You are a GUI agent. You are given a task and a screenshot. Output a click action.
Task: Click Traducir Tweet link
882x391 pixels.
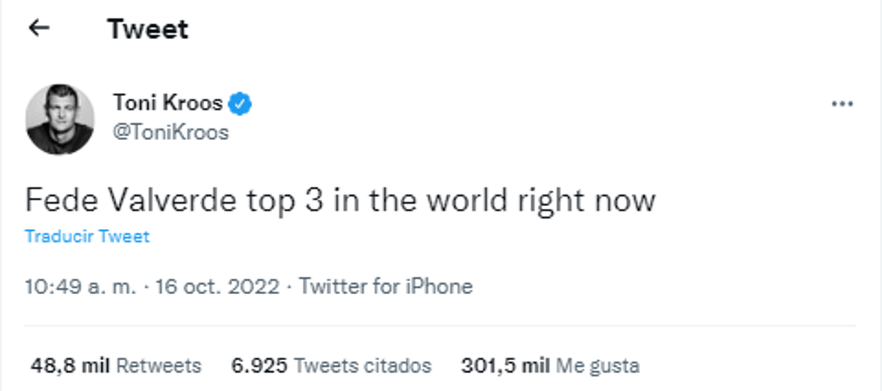(87, 236)
